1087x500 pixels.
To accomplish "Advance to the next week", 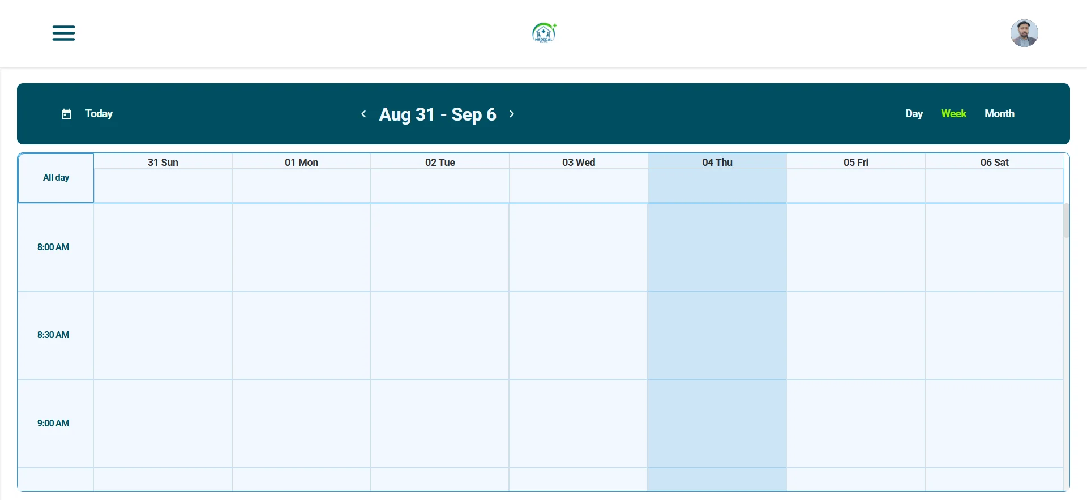I will [x=512, y=114].
